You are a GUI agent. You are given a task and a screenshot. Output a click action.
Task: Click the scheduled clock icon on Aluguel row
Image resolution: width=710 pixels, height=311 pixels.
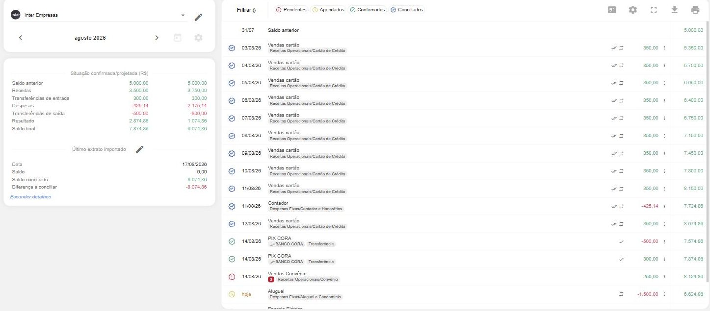232,294
